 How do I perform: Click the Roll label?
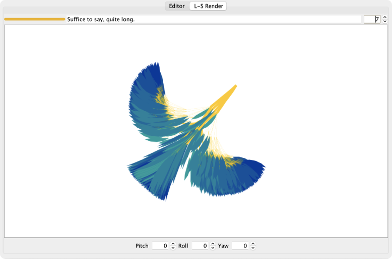pyautogui.click(x=183, y=246)
